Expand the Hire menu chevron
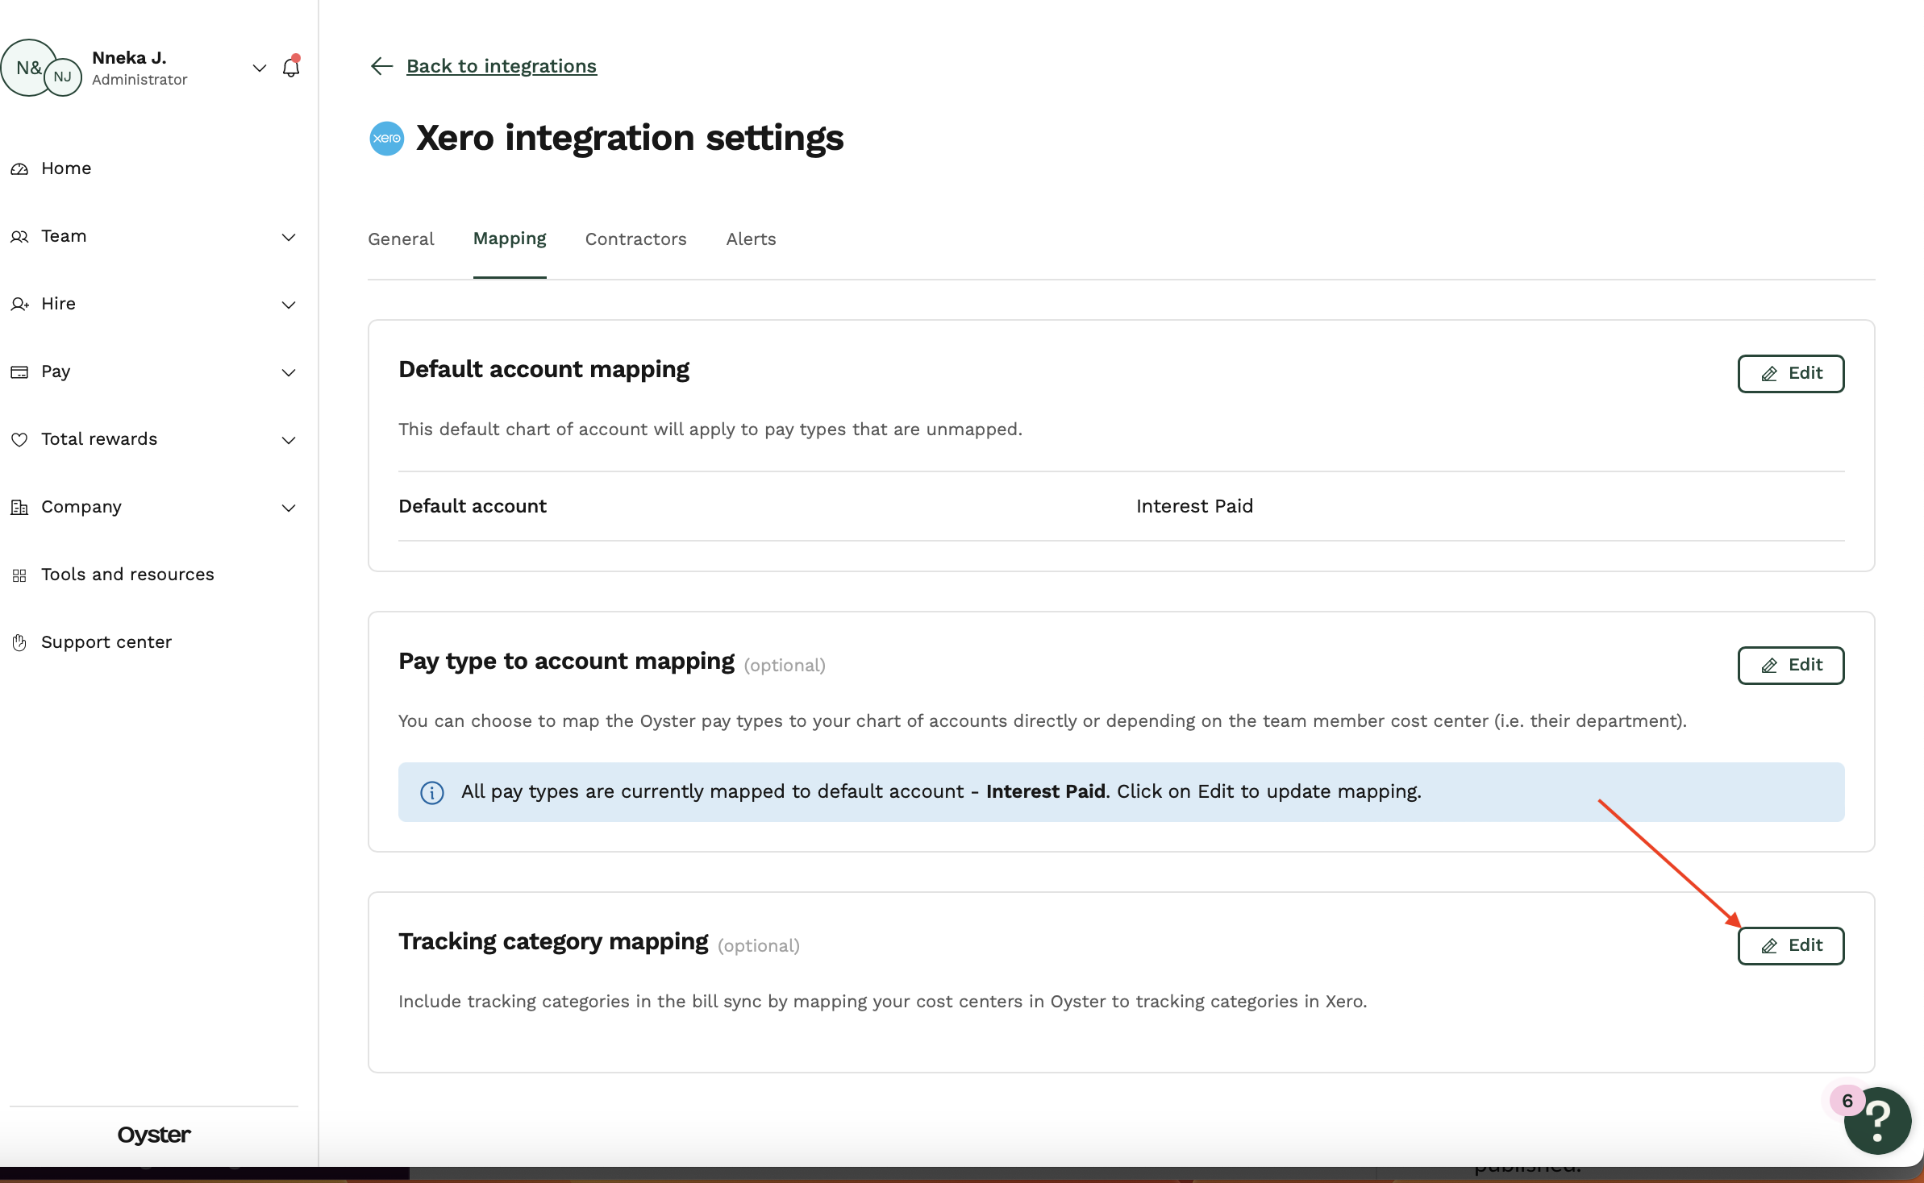The image size is (1924, 1183). click(289, 305)
